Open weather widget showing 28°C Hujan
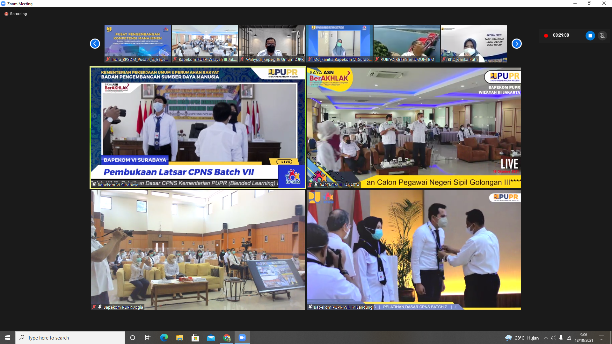Image resolution: width=612 pixels, height=344 pixels. pyautogui.click(x=522, y=338)
